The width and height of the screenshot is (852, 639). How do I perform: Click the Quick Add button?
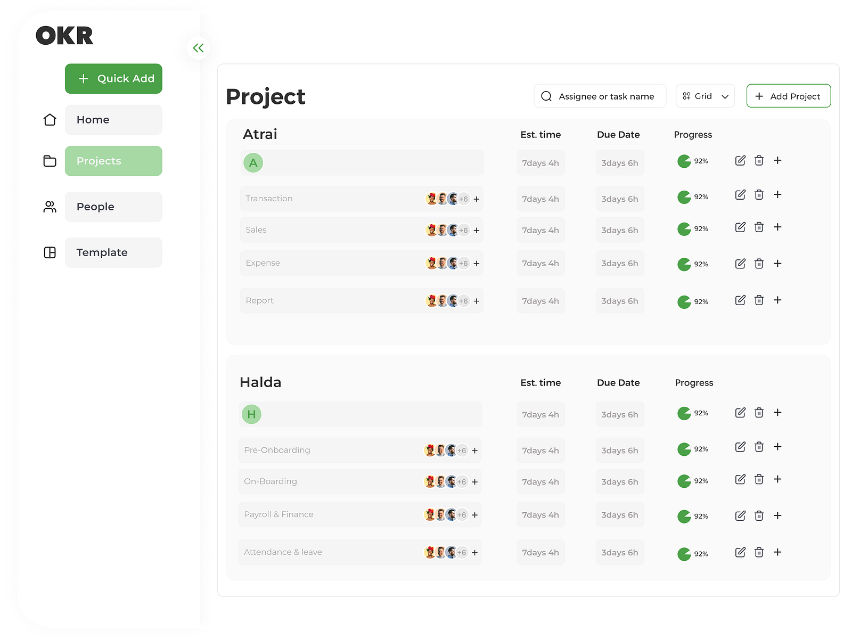click(113, 78)
